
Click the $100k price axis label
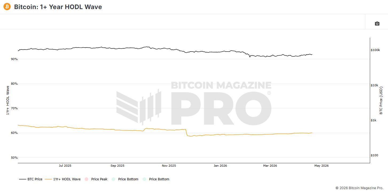(x=375, y=50)
